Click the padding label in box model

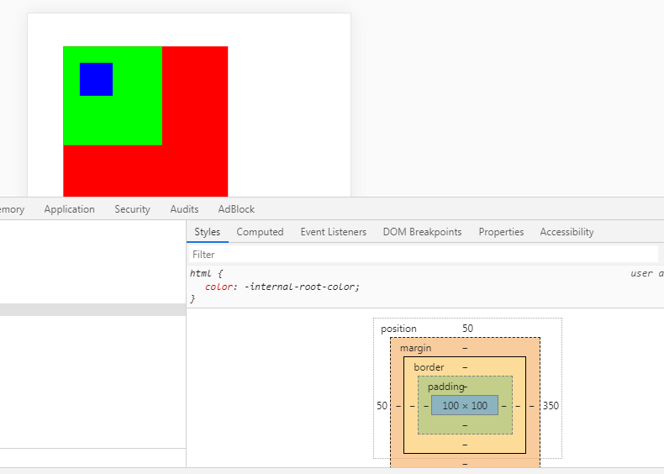coord(445,387)
